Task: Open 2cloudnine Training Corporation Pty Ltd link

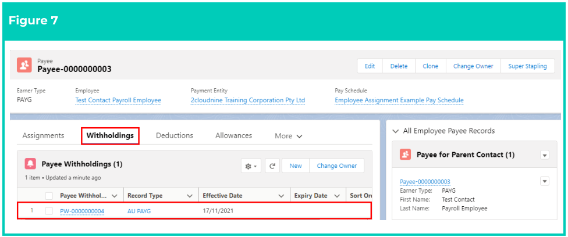Action: [x=248, y=100]
